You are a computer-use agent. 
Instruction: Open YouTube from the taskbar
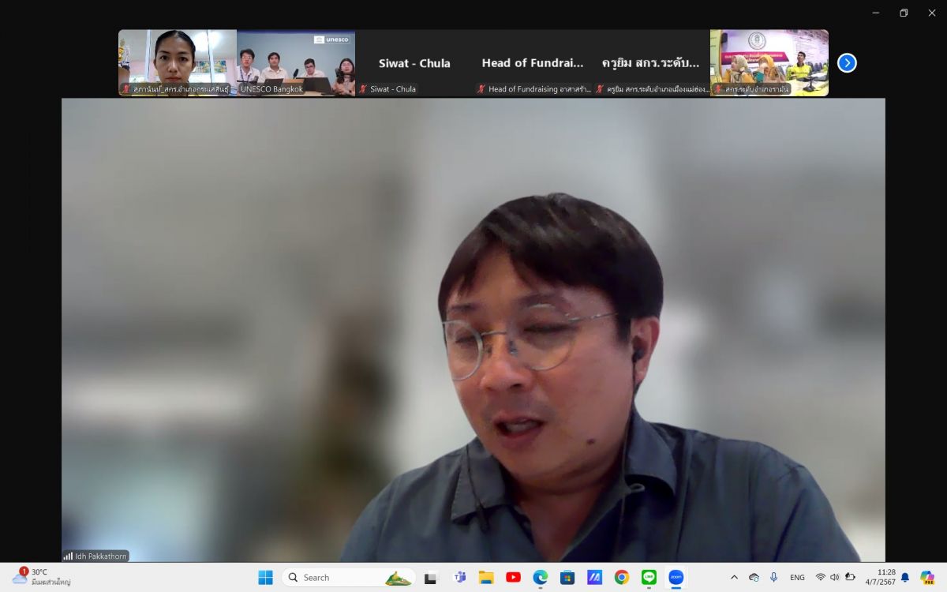pos(514,577)
